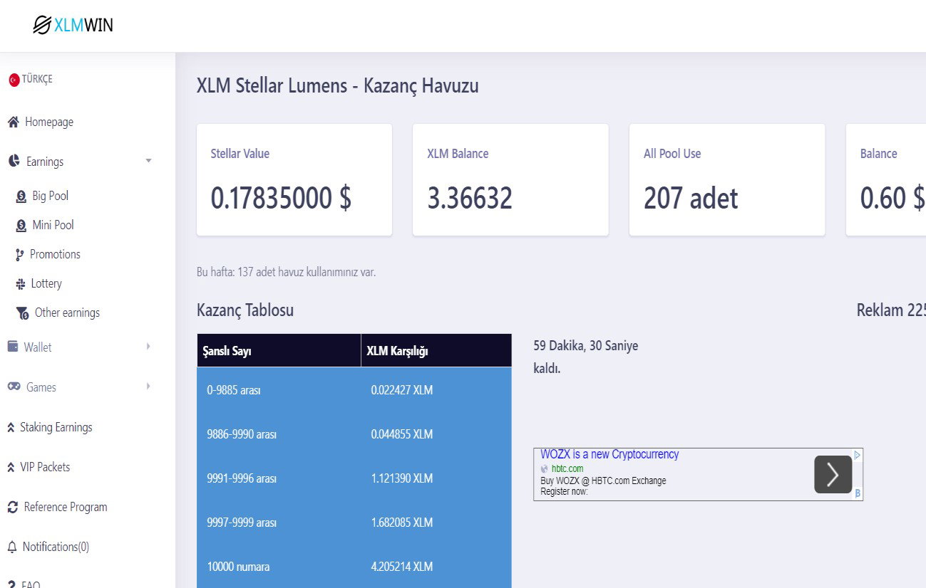View Notifications(0)
The image size is (926, 588).
(56, 547)
